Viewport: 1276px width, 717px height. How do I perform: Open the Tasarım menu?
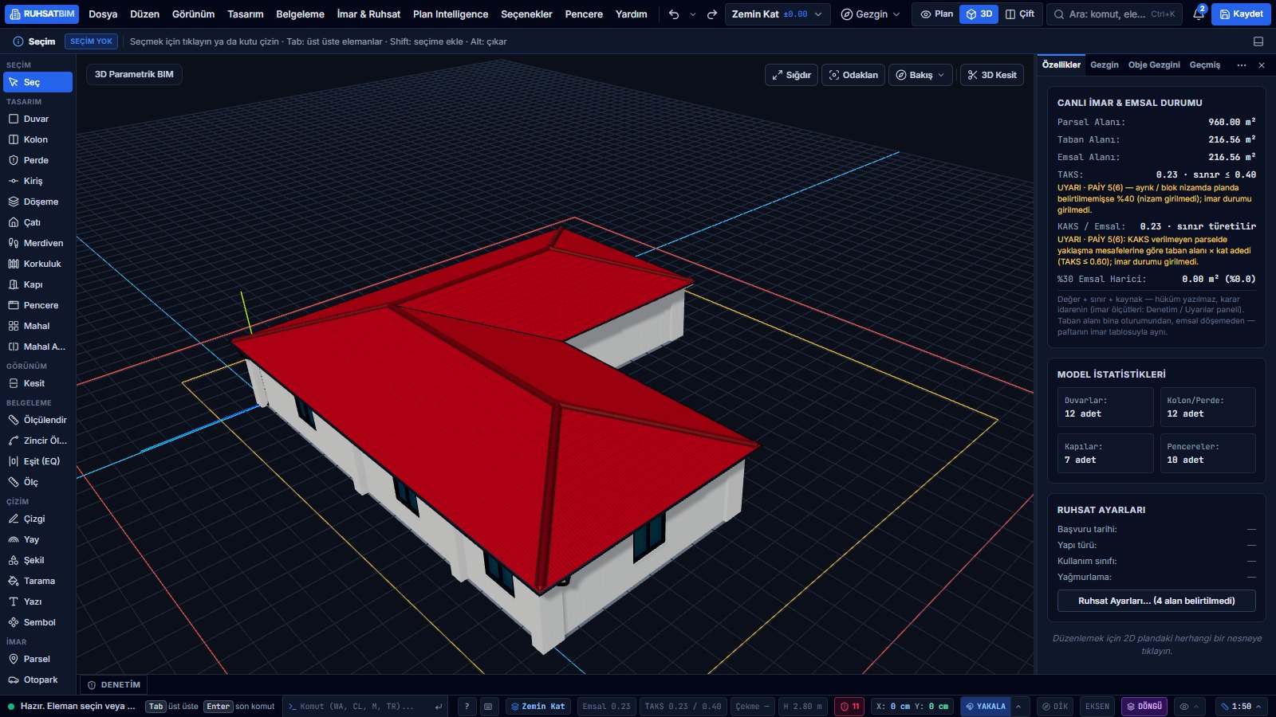pos(246,14)
